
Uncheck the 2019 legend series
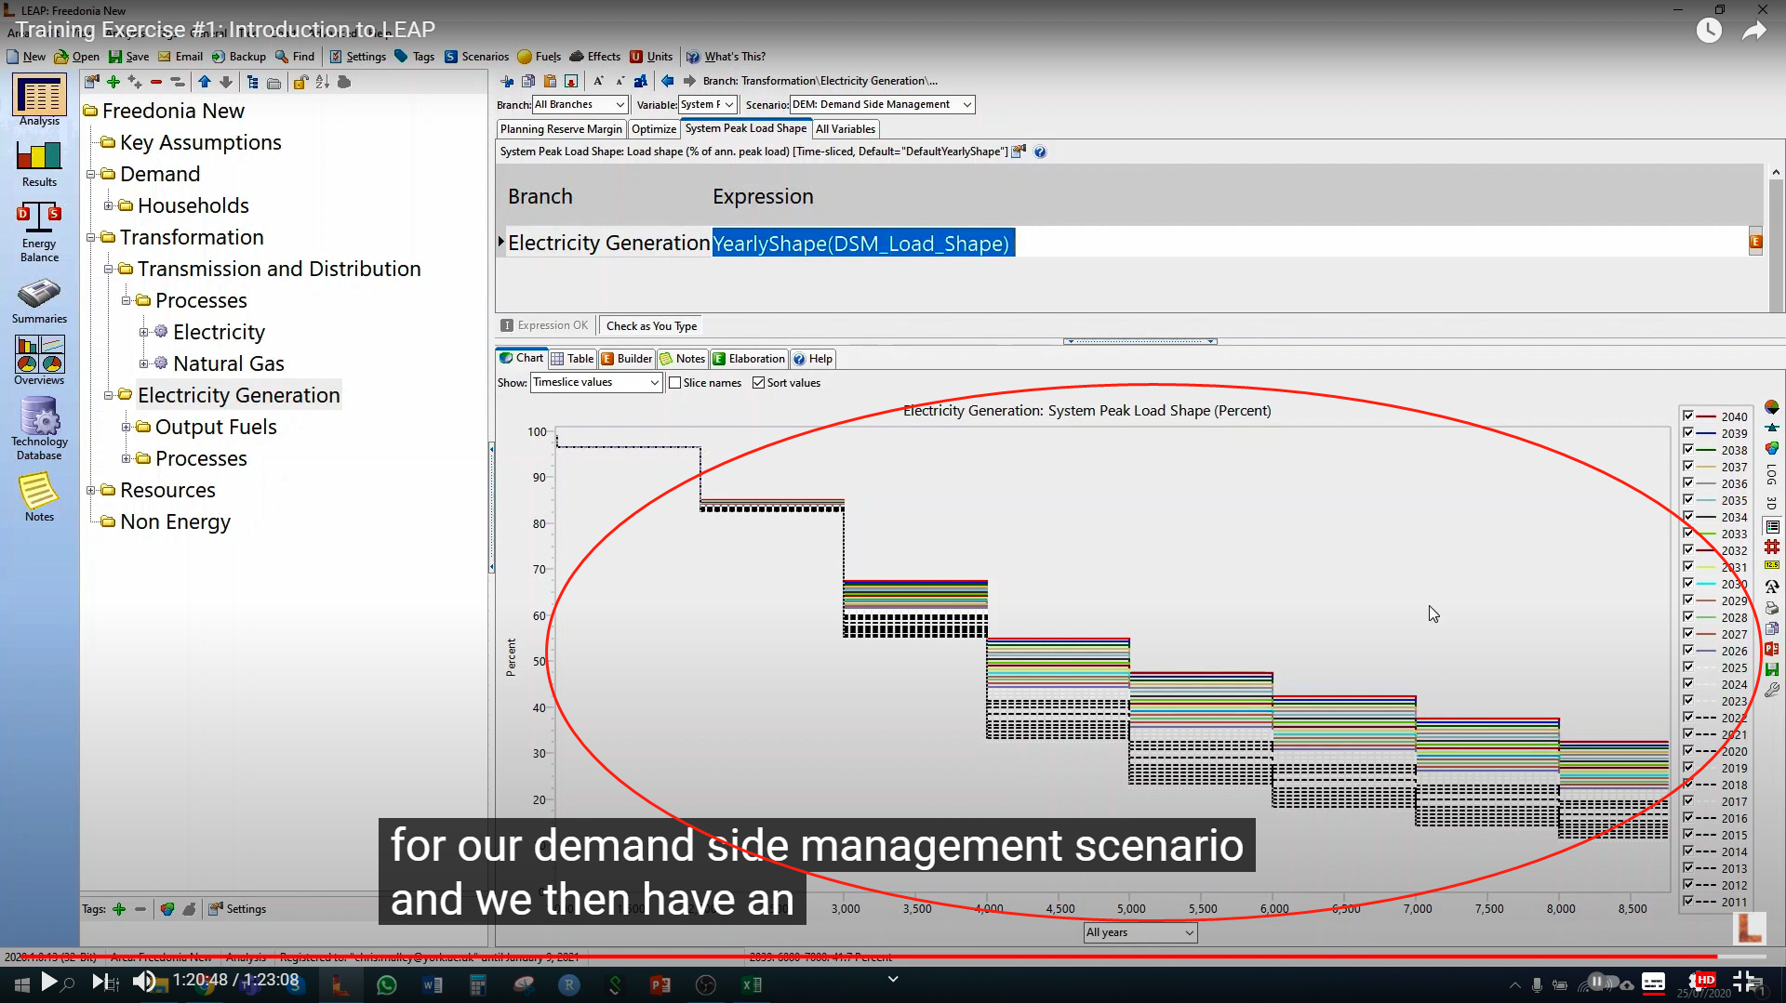1687,768
